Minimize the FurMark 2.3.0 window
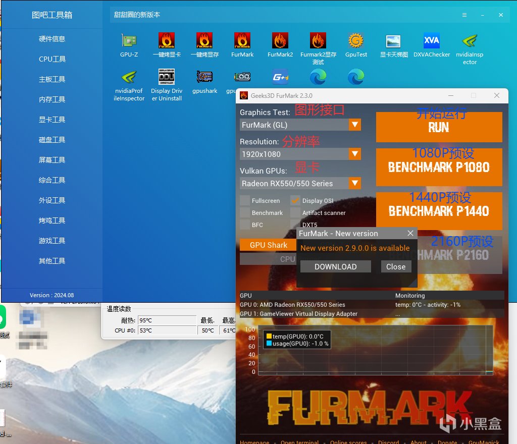 point(451,95)
